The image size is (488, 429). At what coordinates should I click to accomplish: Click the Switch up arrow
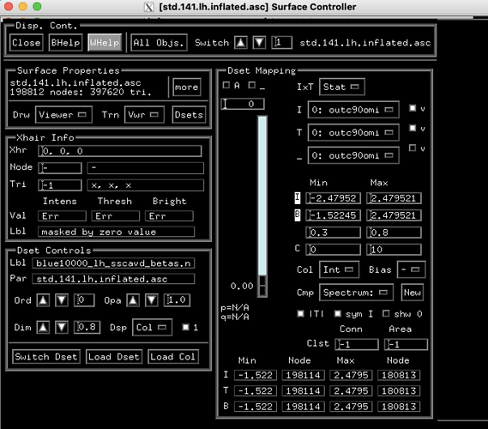click(241, 42)
